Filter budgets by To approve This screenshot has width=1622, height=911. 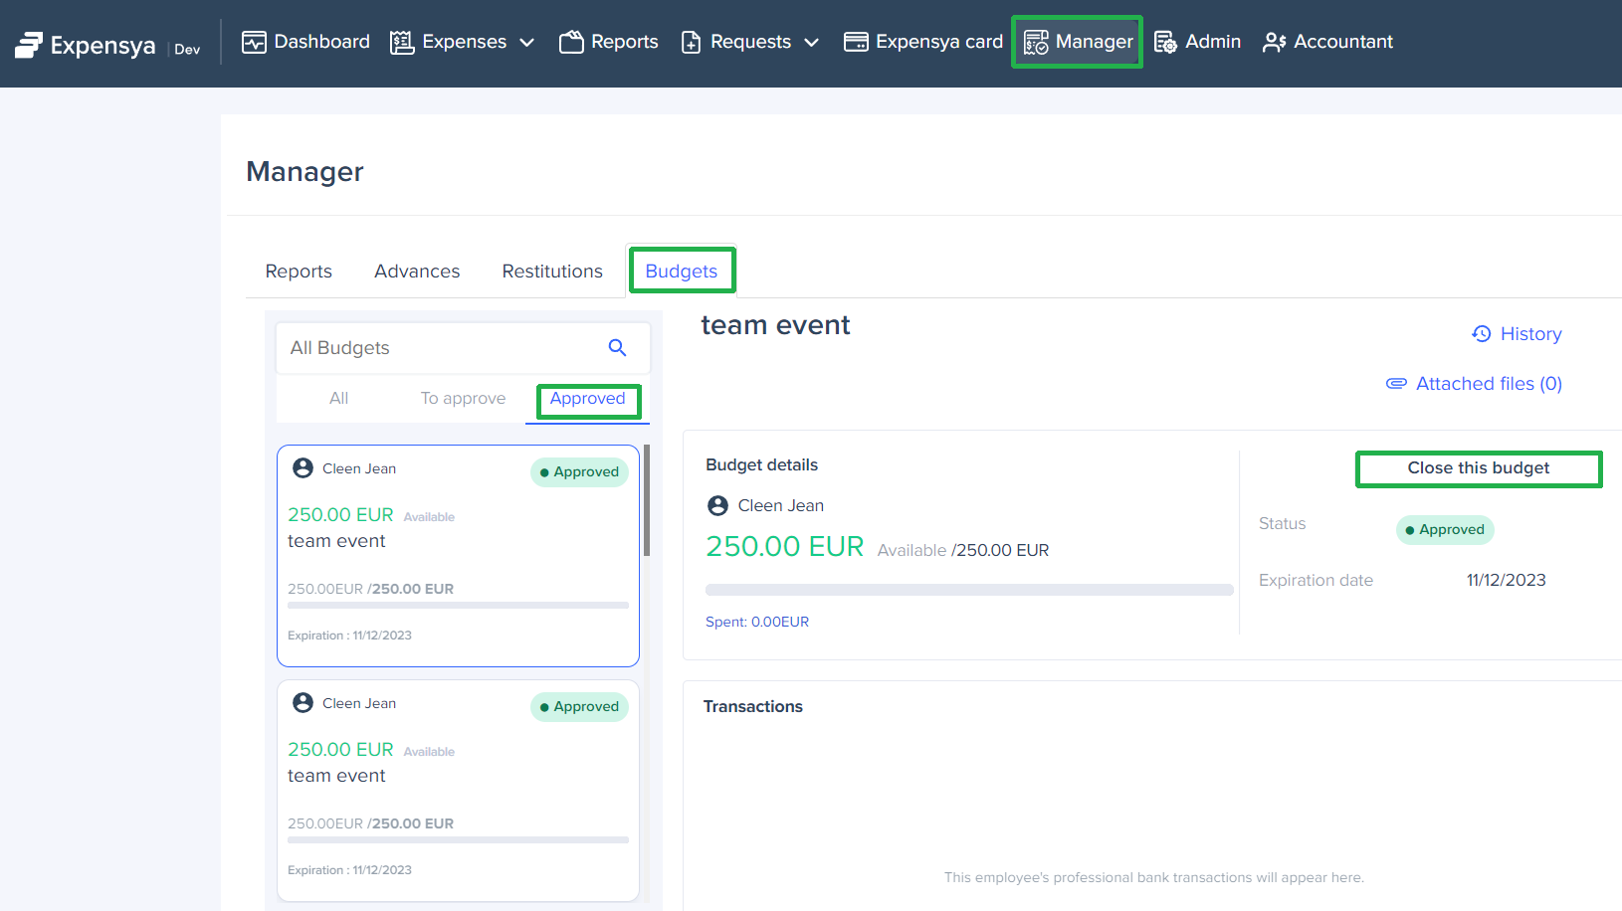tap(463, 398)
